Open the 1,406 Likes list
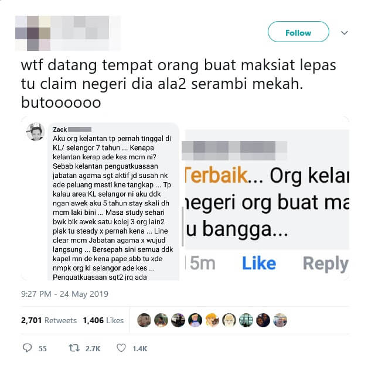The height and width of the screenshot is (370, 368). tap(103, 320)
